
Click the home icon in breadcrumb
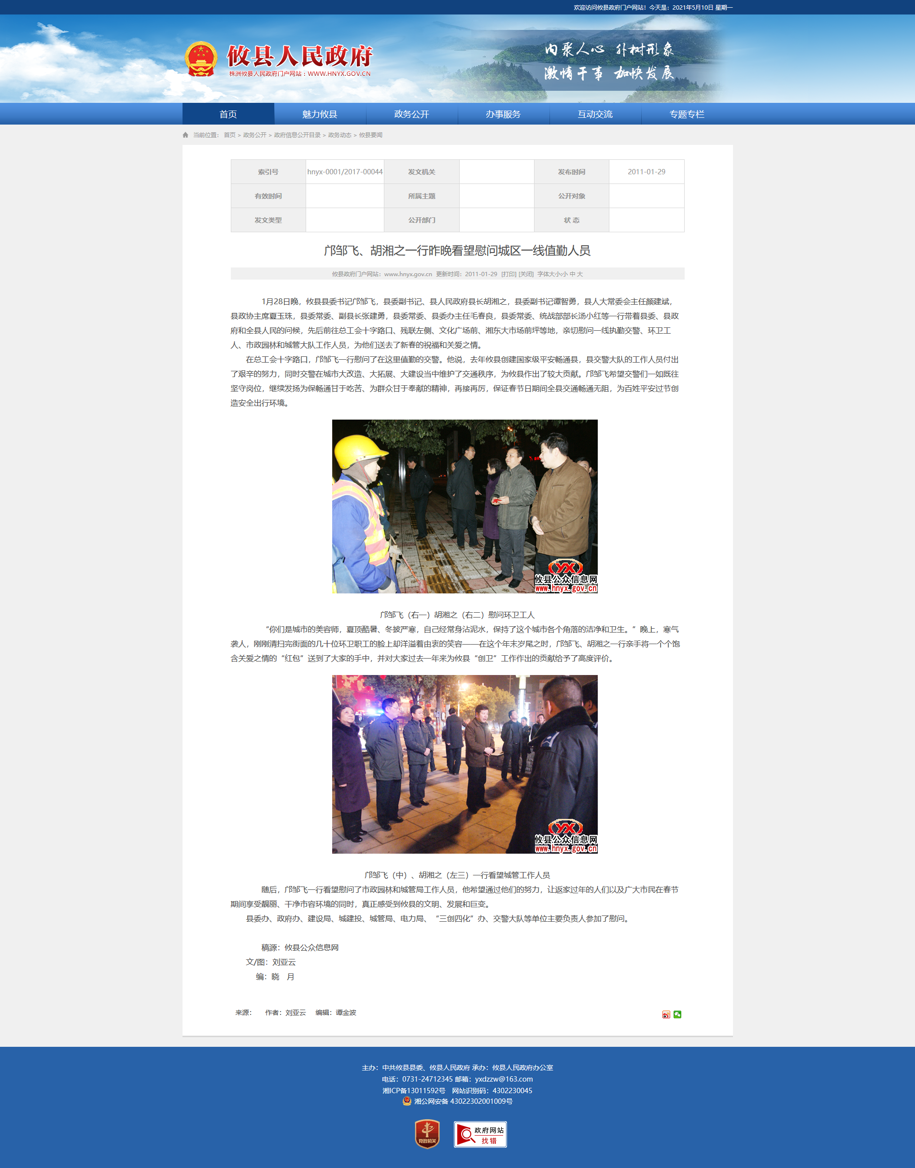coord(185,135)
